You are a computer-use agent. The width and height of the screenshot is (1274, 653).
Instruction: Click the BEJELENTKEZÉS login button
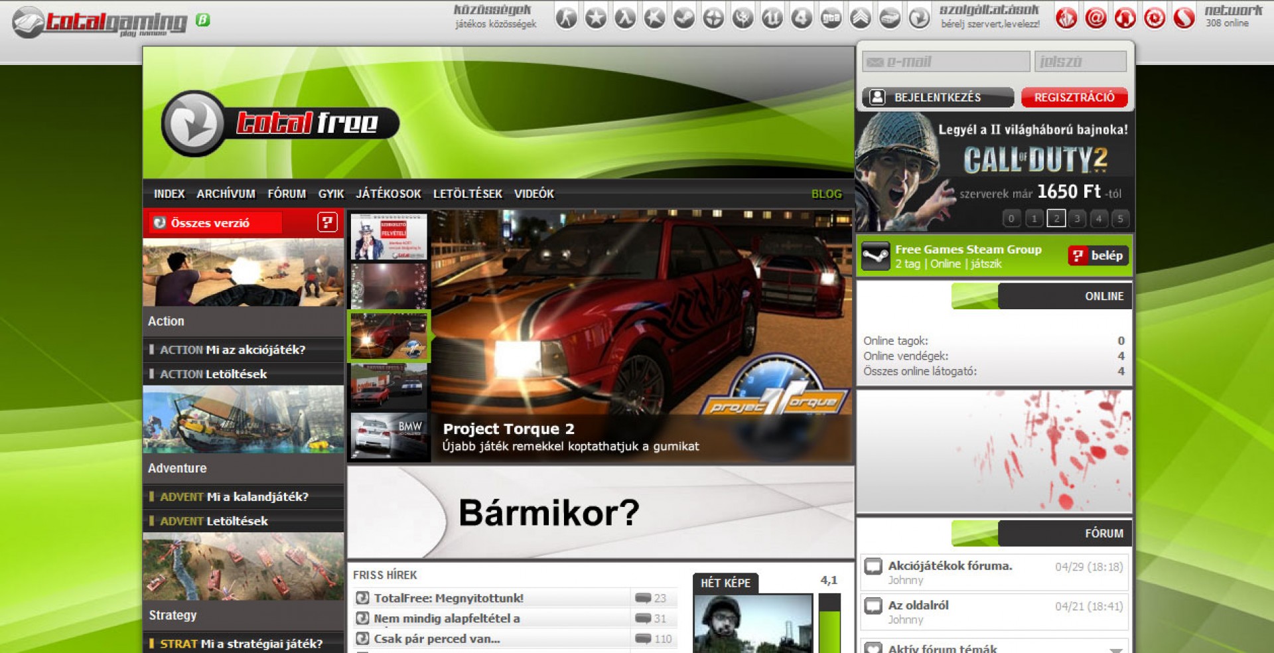click(938, 98)
